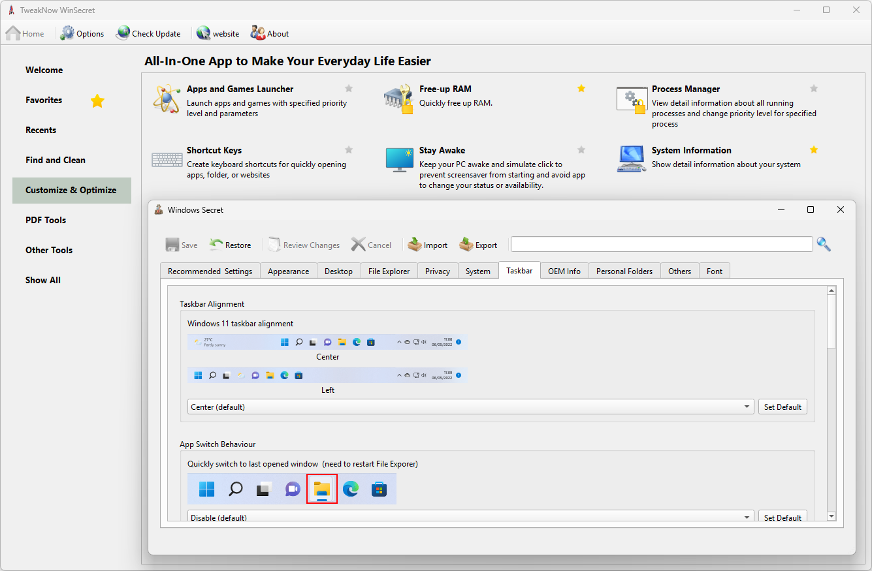Click Restore in the Windows Secret toolbar
Image resolution: width=872 pixels, height=571 pixels.
coord(230,245)
